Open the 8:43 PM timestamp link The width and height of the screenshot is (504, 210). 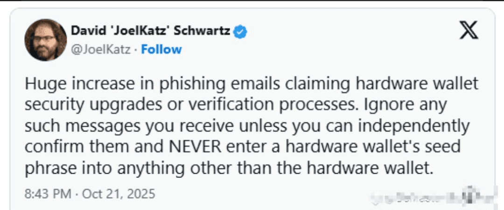[x=48, y=194]
